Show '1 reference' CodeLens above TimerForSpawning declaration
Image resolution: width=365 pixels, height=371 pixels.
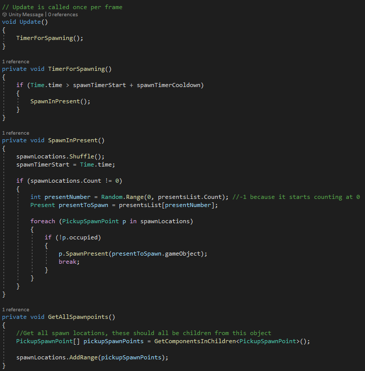click(16, 62)
